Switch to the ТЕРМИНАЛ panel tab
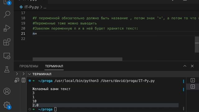Viewport: 199px width, 112px height. coord(54,66)
